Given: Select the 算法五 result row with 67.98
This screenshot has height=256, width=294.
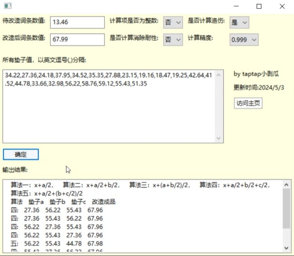Looking at the screenshot, I should (57, 243).
